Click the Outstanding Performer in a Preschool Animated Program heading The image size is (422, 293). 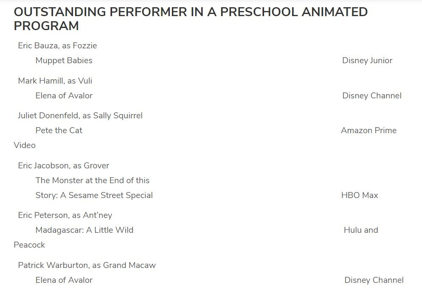coord(191,19)
